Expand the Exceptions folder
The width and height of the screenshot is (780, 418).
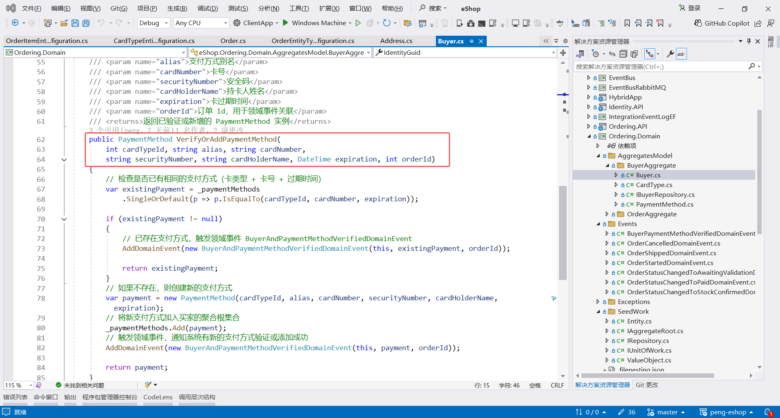click(598, 302)
